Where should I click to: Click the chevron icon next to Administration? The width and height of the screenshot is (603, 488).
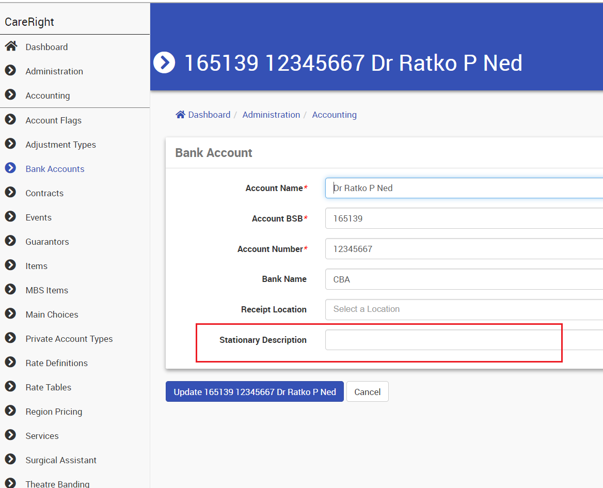coord(10,71)
